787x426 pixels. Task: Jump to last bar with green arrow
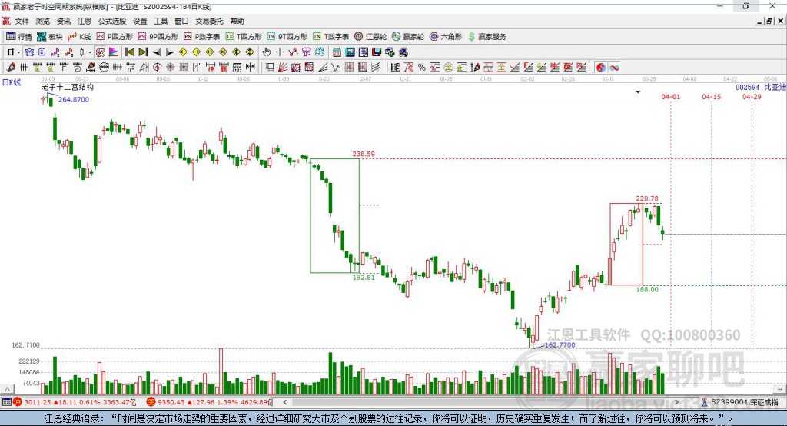coord(143,52)
